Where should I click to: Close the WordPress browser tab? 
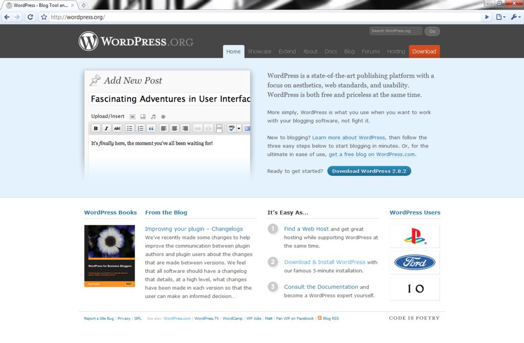[73, 5]
